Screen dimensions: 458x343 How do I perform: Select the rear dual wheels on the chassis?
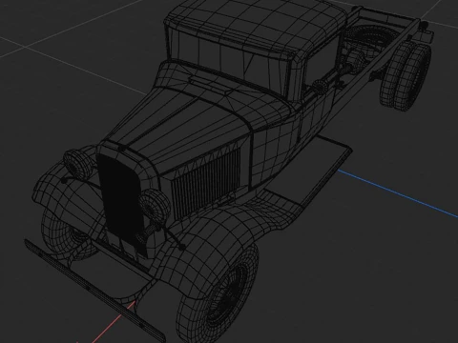(x=406, y=76)
